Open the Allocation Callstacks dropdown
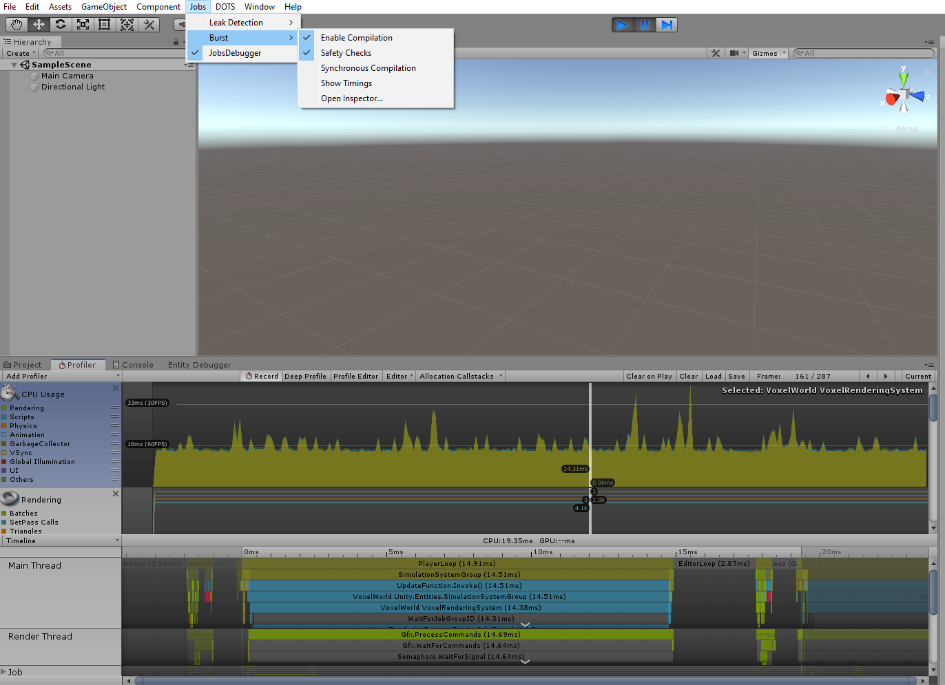The height and width of the screenshot is (685, 945). [x=461, y=377]
